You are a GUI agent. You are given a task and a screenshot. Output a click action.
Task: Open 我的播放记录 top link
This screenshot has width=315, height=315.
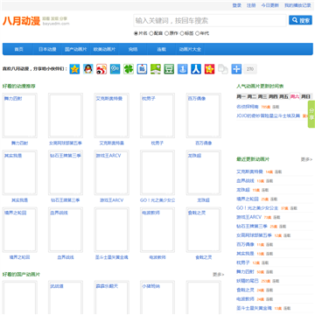[x=297, y=5]
